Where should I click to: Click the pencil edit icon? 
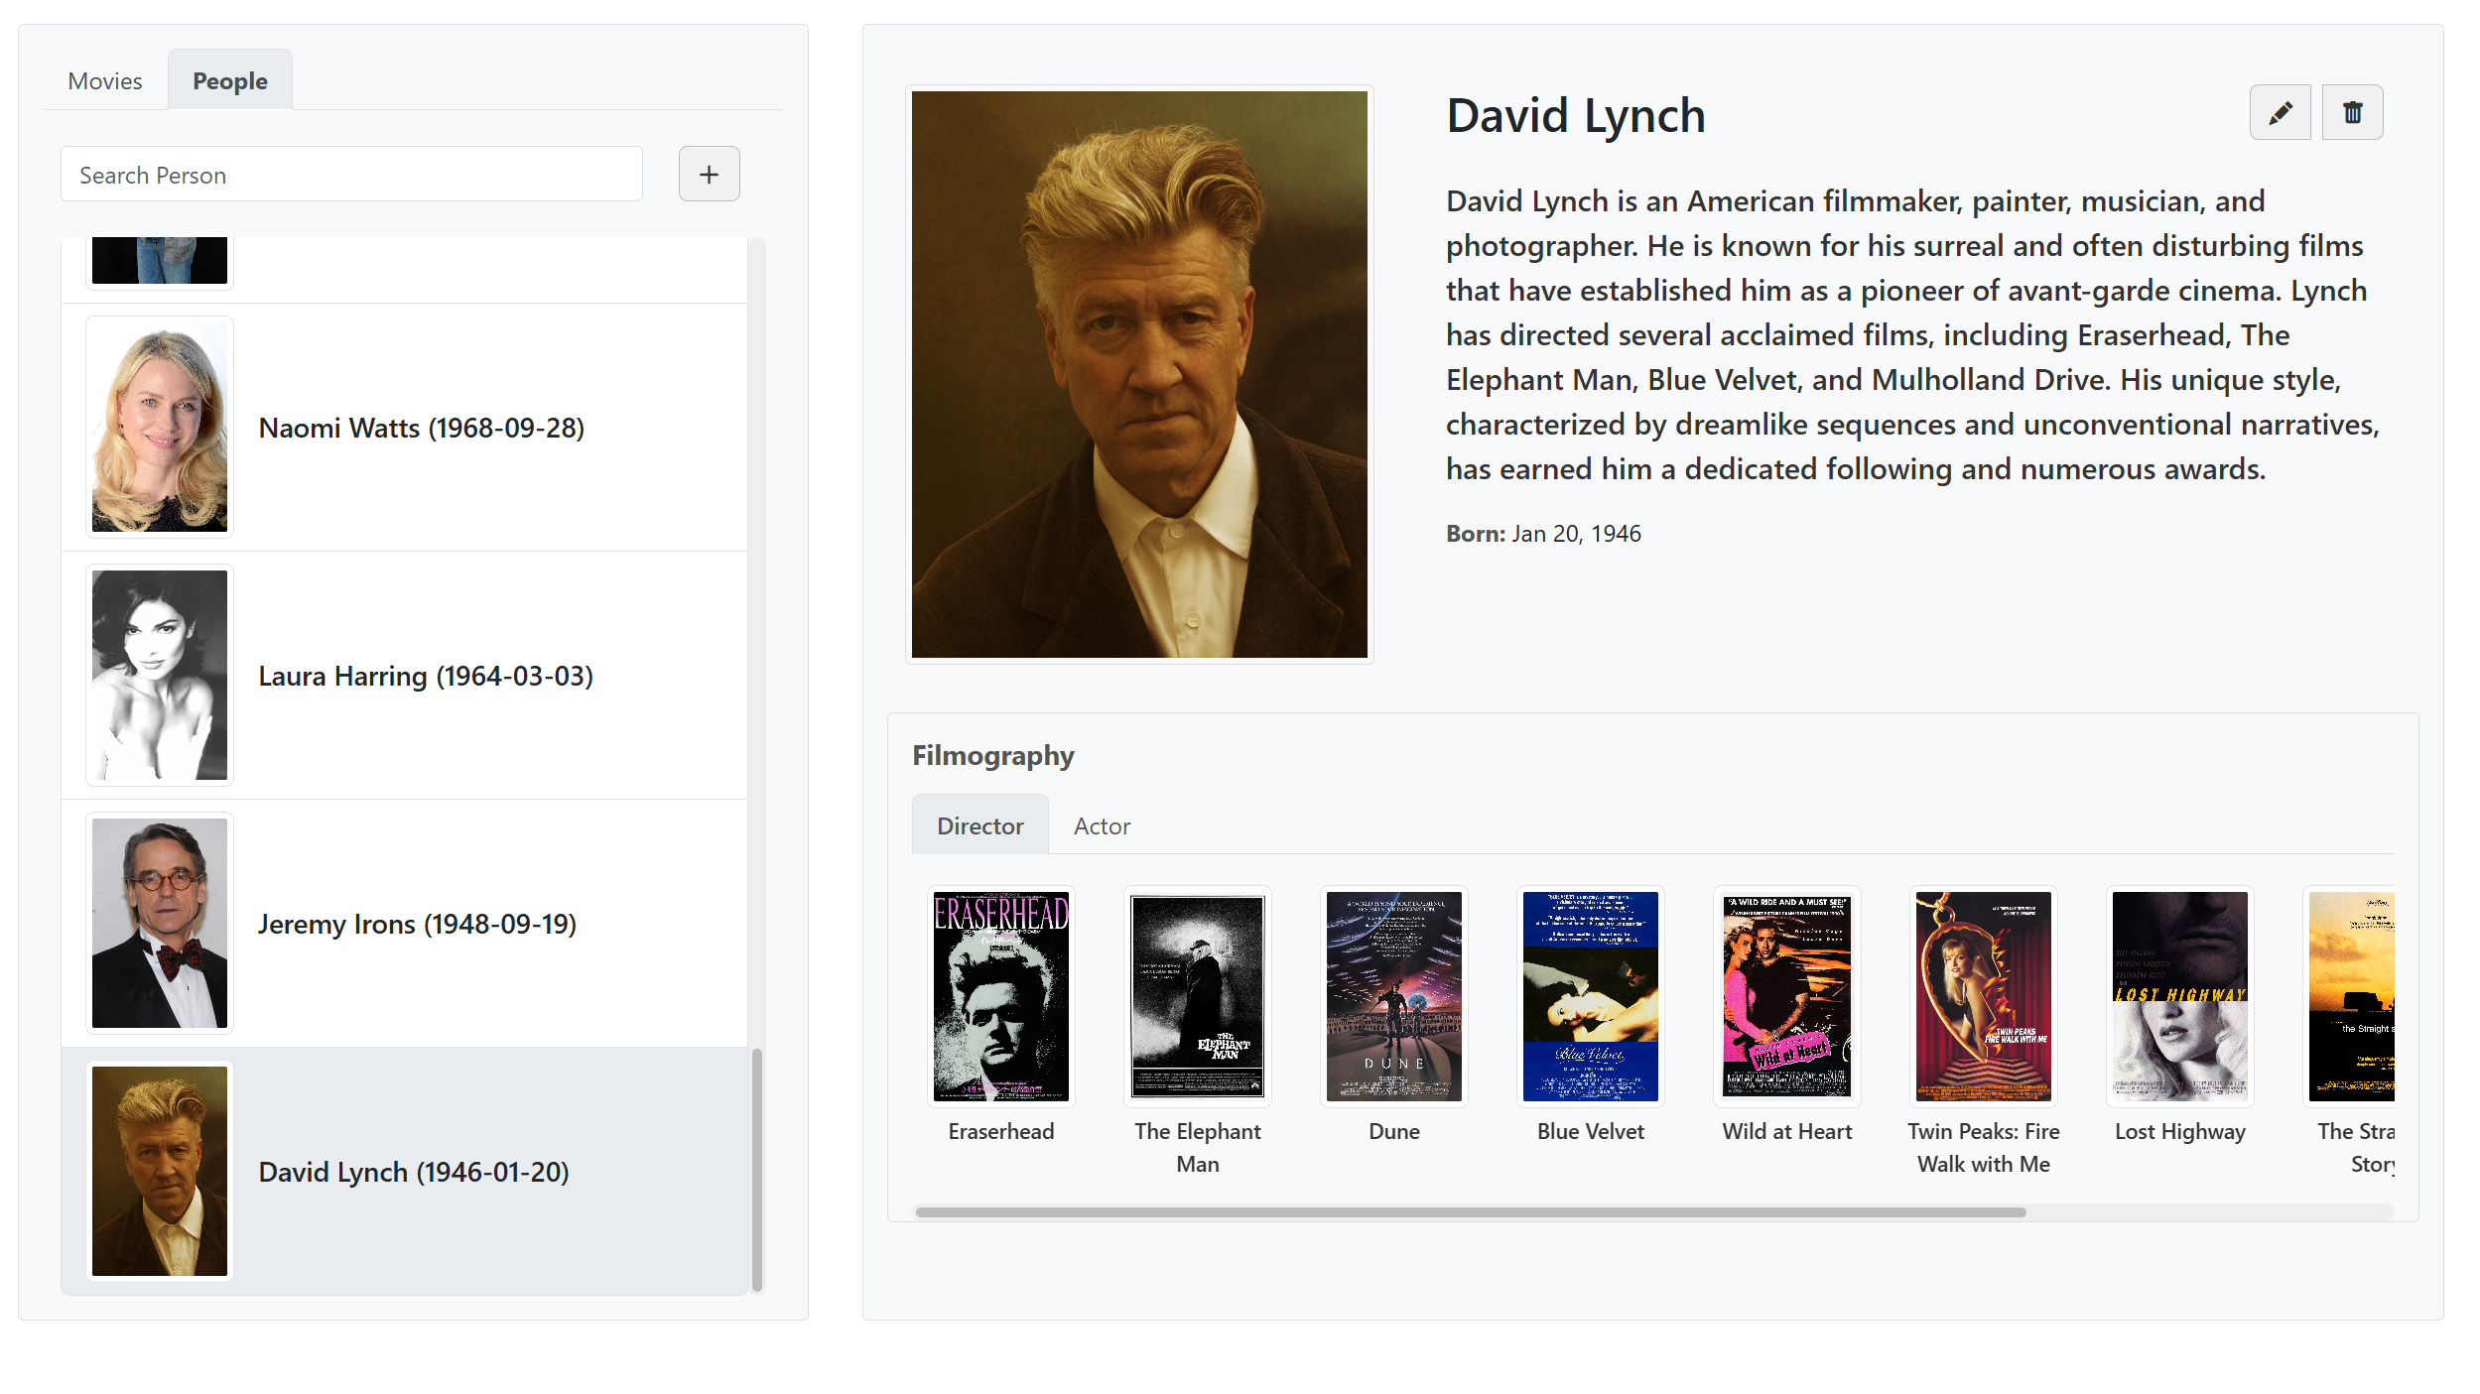click(2280, 113)
